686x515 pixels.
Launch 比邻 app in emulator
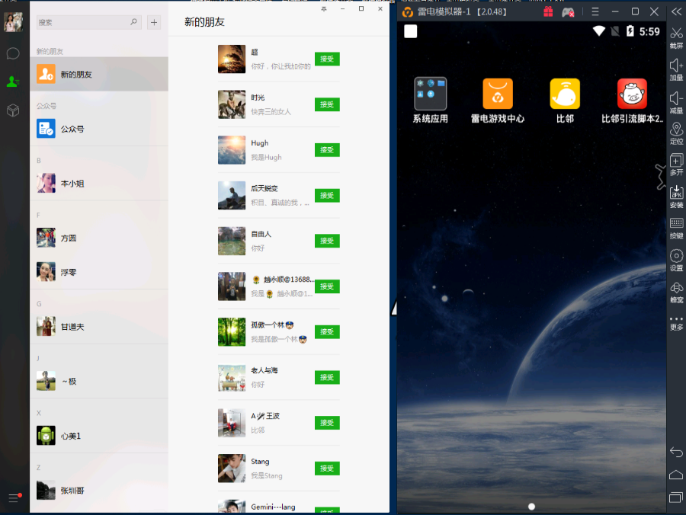coord(565,100)
